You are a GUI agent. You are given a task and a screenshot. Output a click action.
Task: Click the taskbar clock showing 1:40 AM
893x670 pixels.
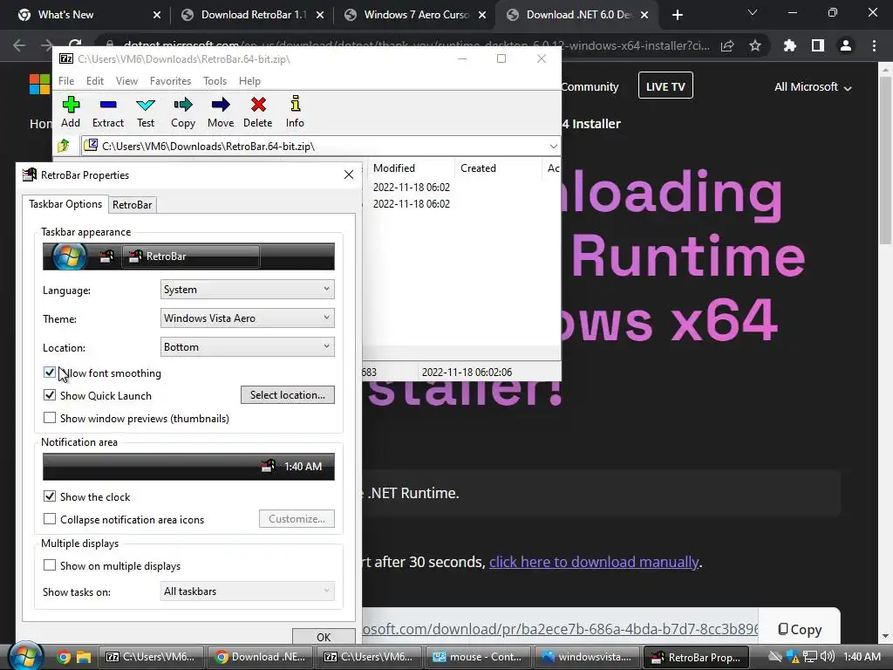coord(862,657)
